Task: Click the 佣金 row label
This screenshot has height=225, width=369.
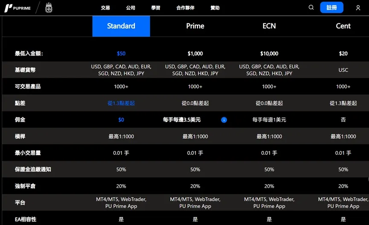Action: pyautogui.click(x=20, y=120)
